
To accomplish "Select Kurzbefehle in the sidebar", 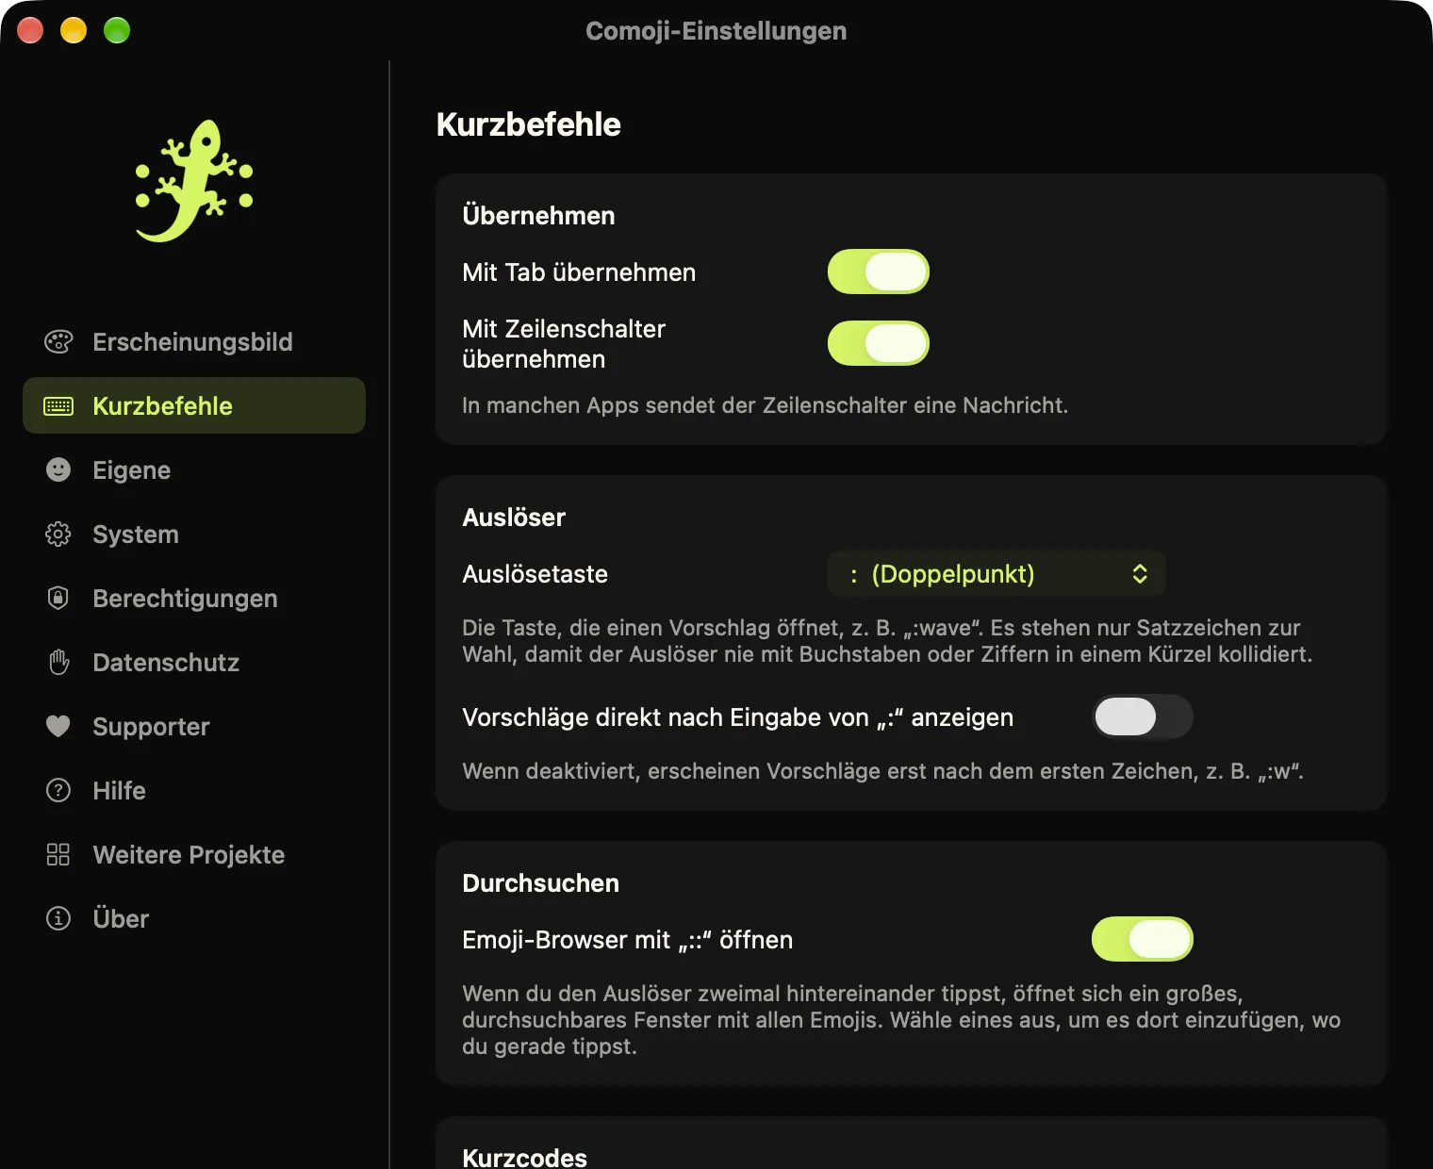I will pos(194,405).
